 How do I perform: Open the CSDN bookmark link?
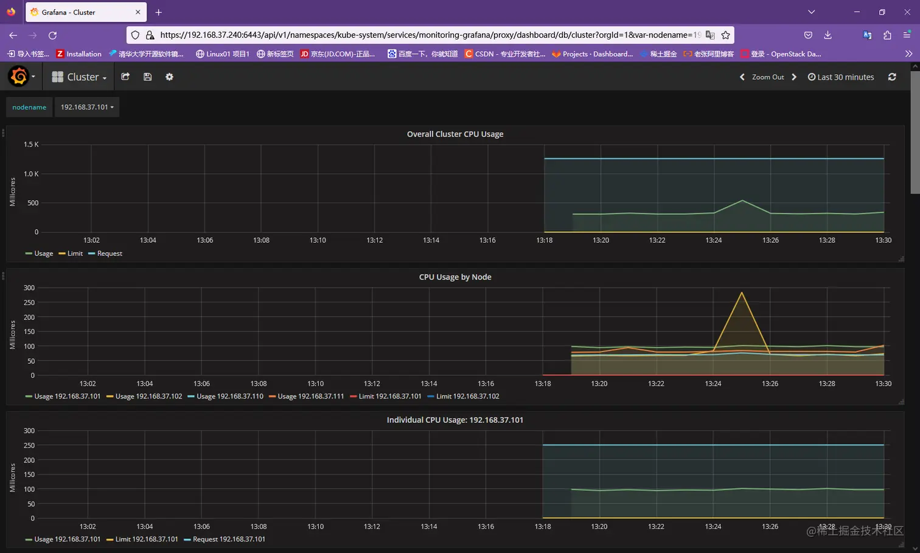pyautogui.click(x=505, y=54)
